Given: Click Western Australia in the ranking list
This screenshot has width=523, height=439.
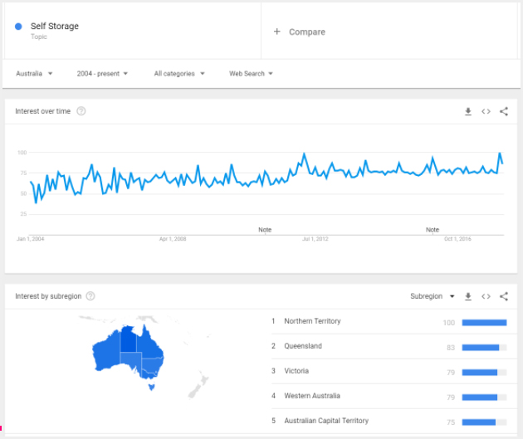Looking at the screenshot, I should 312,396.
